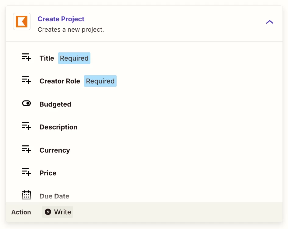The height and width of the screenshot is (229, 288).
Task: Click the toggle icon beside Budgeted
Action: [x=26, y=104]
